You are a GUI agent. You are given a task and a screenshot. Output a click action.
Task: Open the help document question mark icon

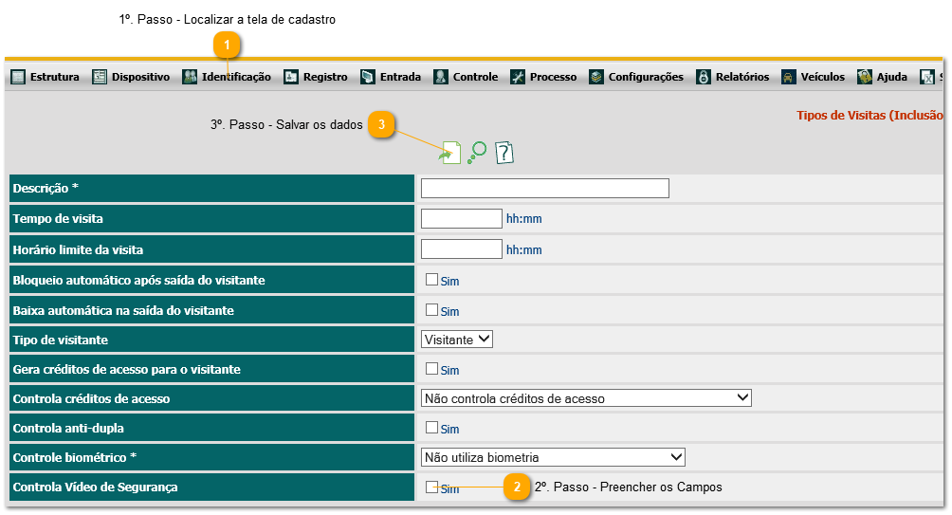(x=504, y=152)
